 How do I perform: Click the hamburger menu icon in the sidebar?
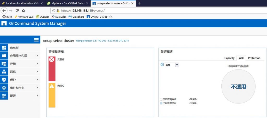click(36, 40)
